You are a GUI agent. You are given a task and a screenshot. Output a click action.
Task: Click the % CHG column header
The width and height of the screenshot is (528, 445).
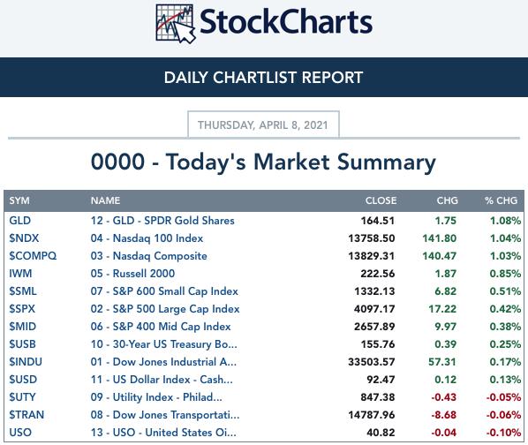point(501,200)
